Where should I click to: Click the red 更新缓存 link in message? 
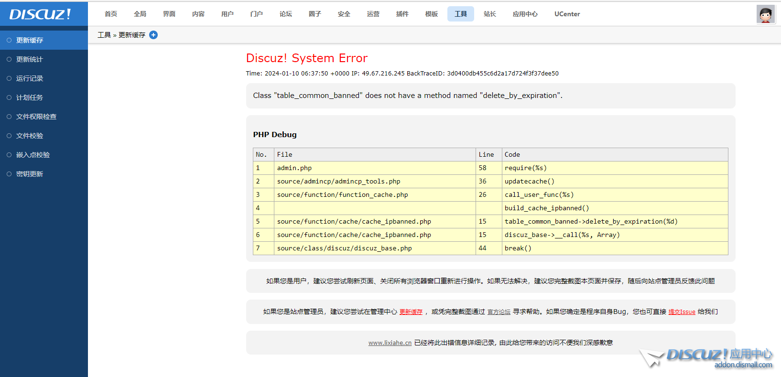tap(411, 312)
